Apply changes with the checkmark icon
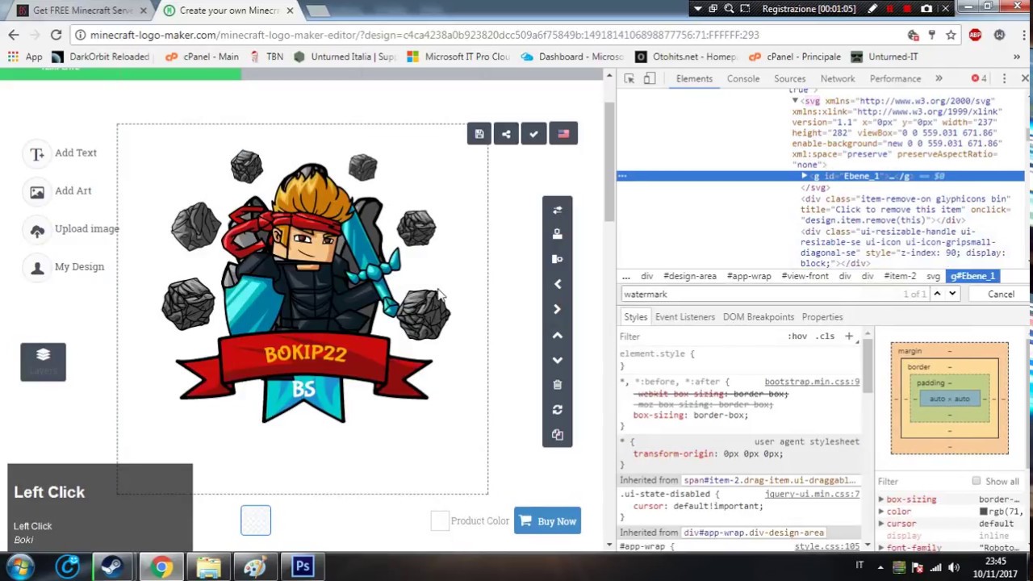1033x581 pixels. tap(533, 133)
